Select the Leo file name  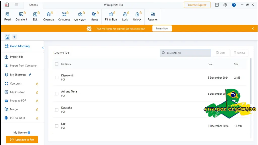[63, 124]
